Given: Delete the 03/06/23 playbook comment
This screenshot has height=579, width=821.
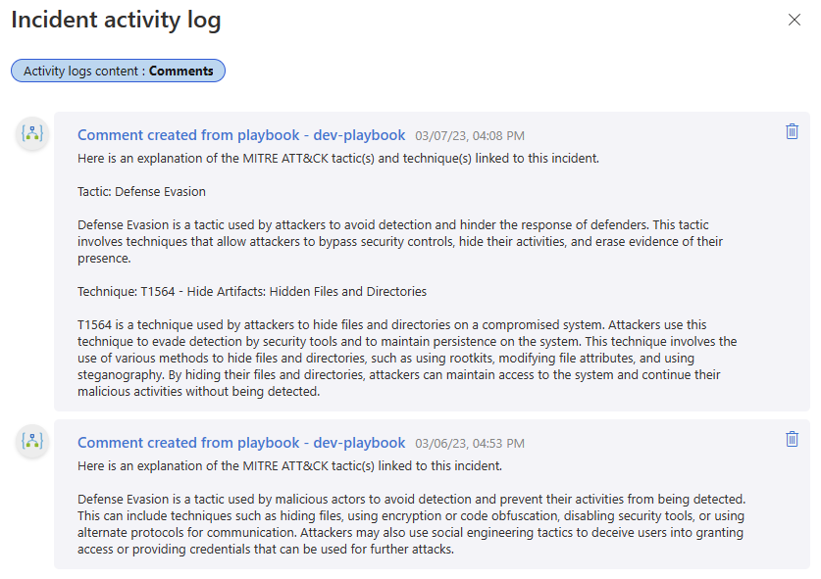Looking at the screenshot, I should click(792, 439).
